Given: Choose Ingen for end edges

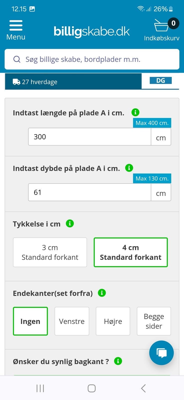Looking at the screenshot, I should click(x=30, y=321).
